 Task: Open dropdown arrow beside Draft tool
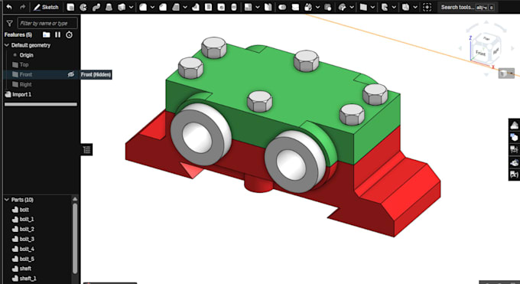(x=185, y=7)
